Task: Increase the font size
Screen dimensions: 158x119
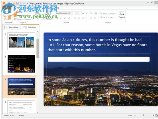Action: pyautogui.click(x=83, y=13)
